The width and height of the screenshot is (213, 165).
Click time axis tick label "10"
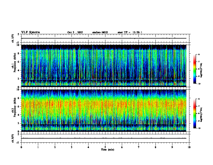[189, 147]
